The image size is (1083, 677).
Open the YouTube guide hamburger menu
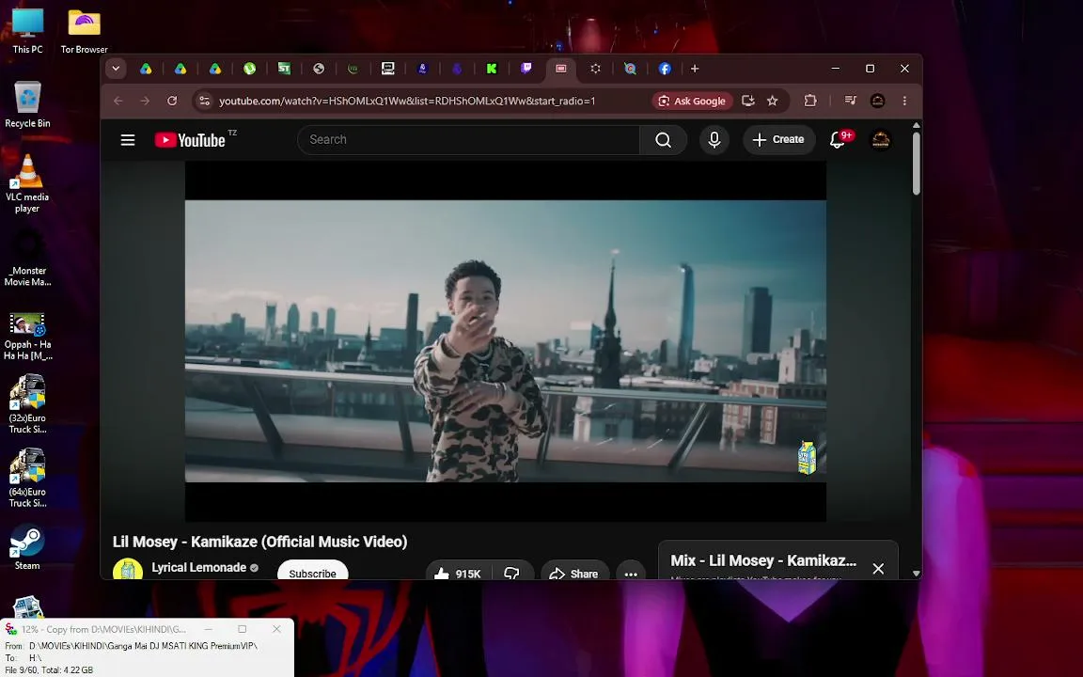128,140
